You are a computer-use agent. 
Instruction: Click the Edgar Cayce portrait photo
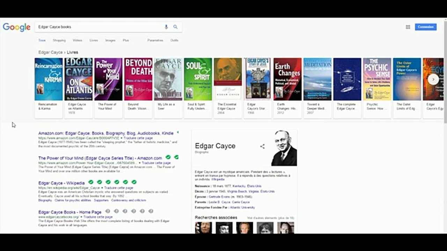[x=284, y=148]
